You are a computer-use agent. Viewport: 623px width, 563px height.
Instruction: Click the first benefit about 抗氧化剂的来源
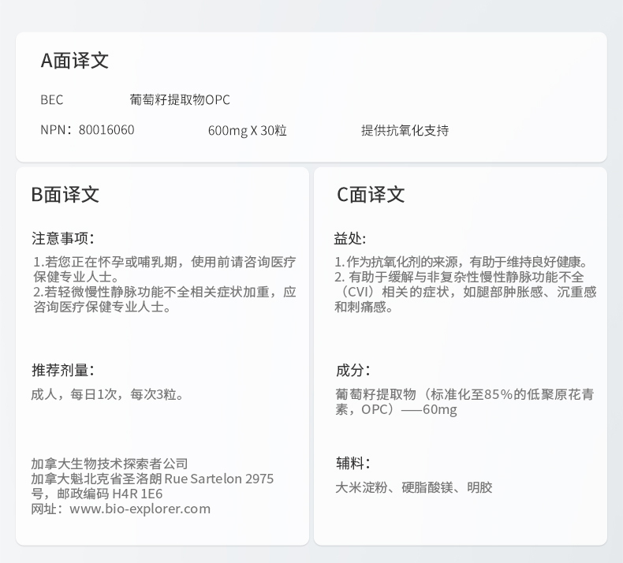coord(461,262)
